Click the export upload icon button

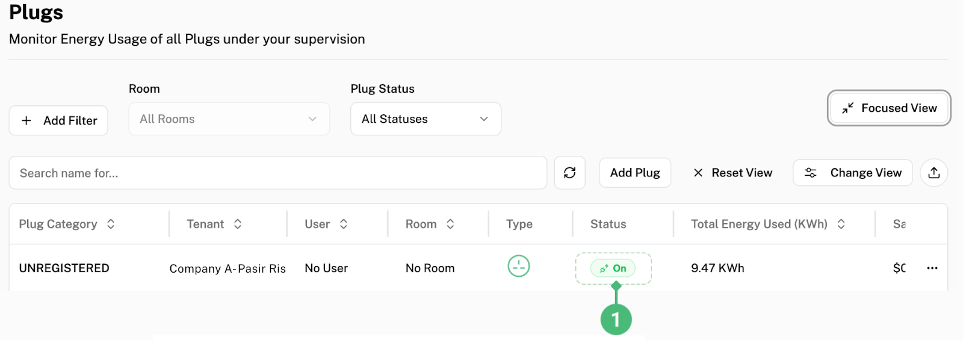coord(934,173)
